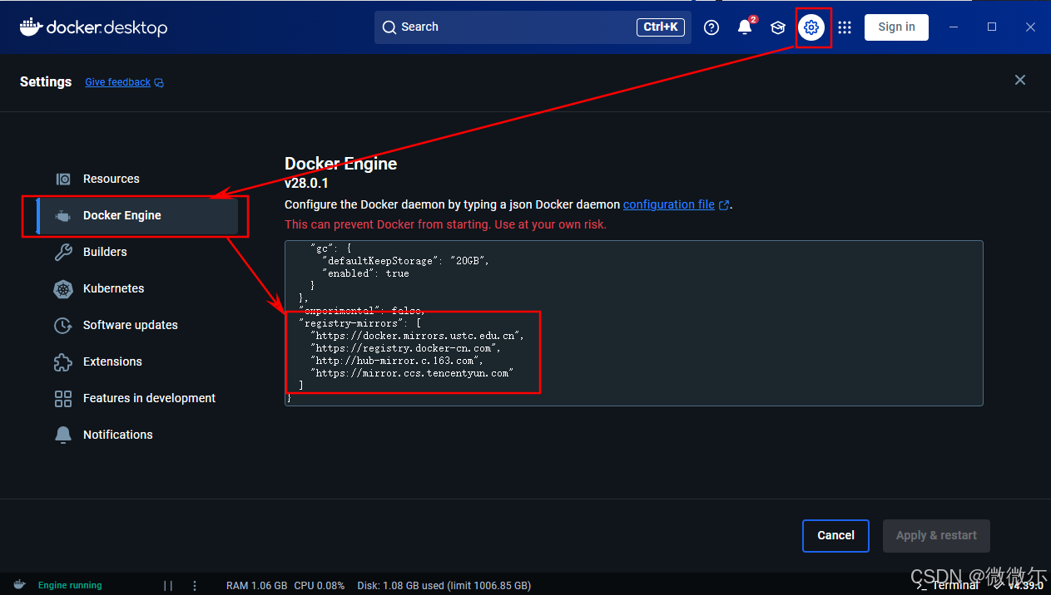Select Docker Engine in settings sidebar
The image size is (1051, 595).
click(x=138, y=215)
